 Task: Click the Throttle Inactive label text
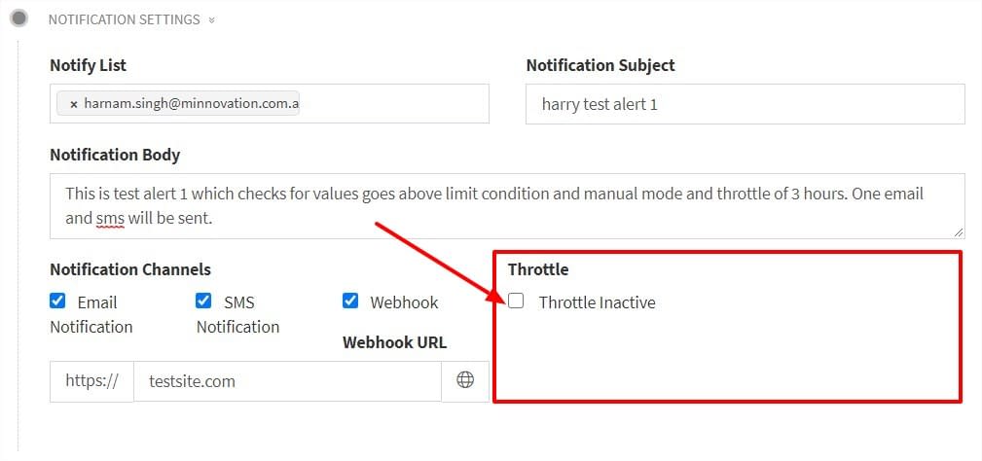pyautogui.click(x=597, y=302)
